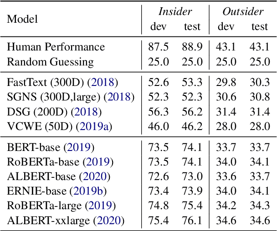This screenshot has width=277, height=231.
Task: Select Human Performance Insider test value 88.9
Action: coord(192,46)
